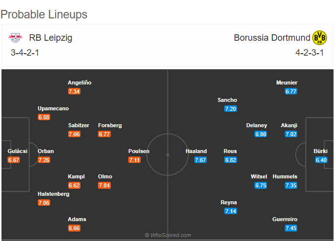Click the WhoScored.com copyright watermark

coord(168,235)
